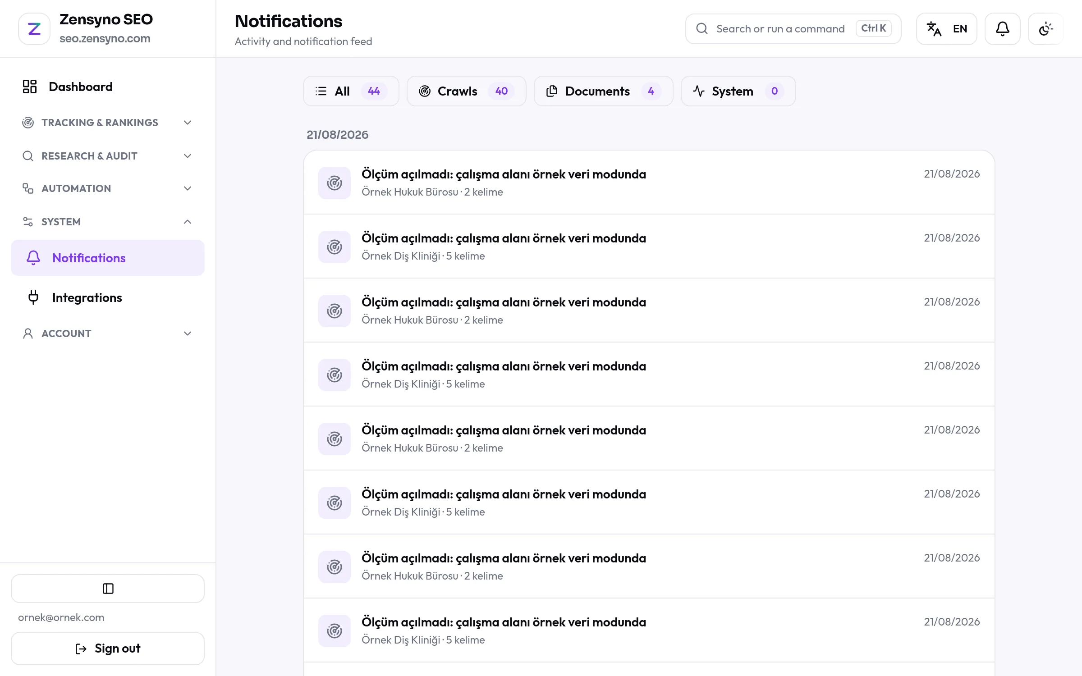Open the language selector EN
The image size is (1082, 676).
pyautogui.click(x=946, y=29)
